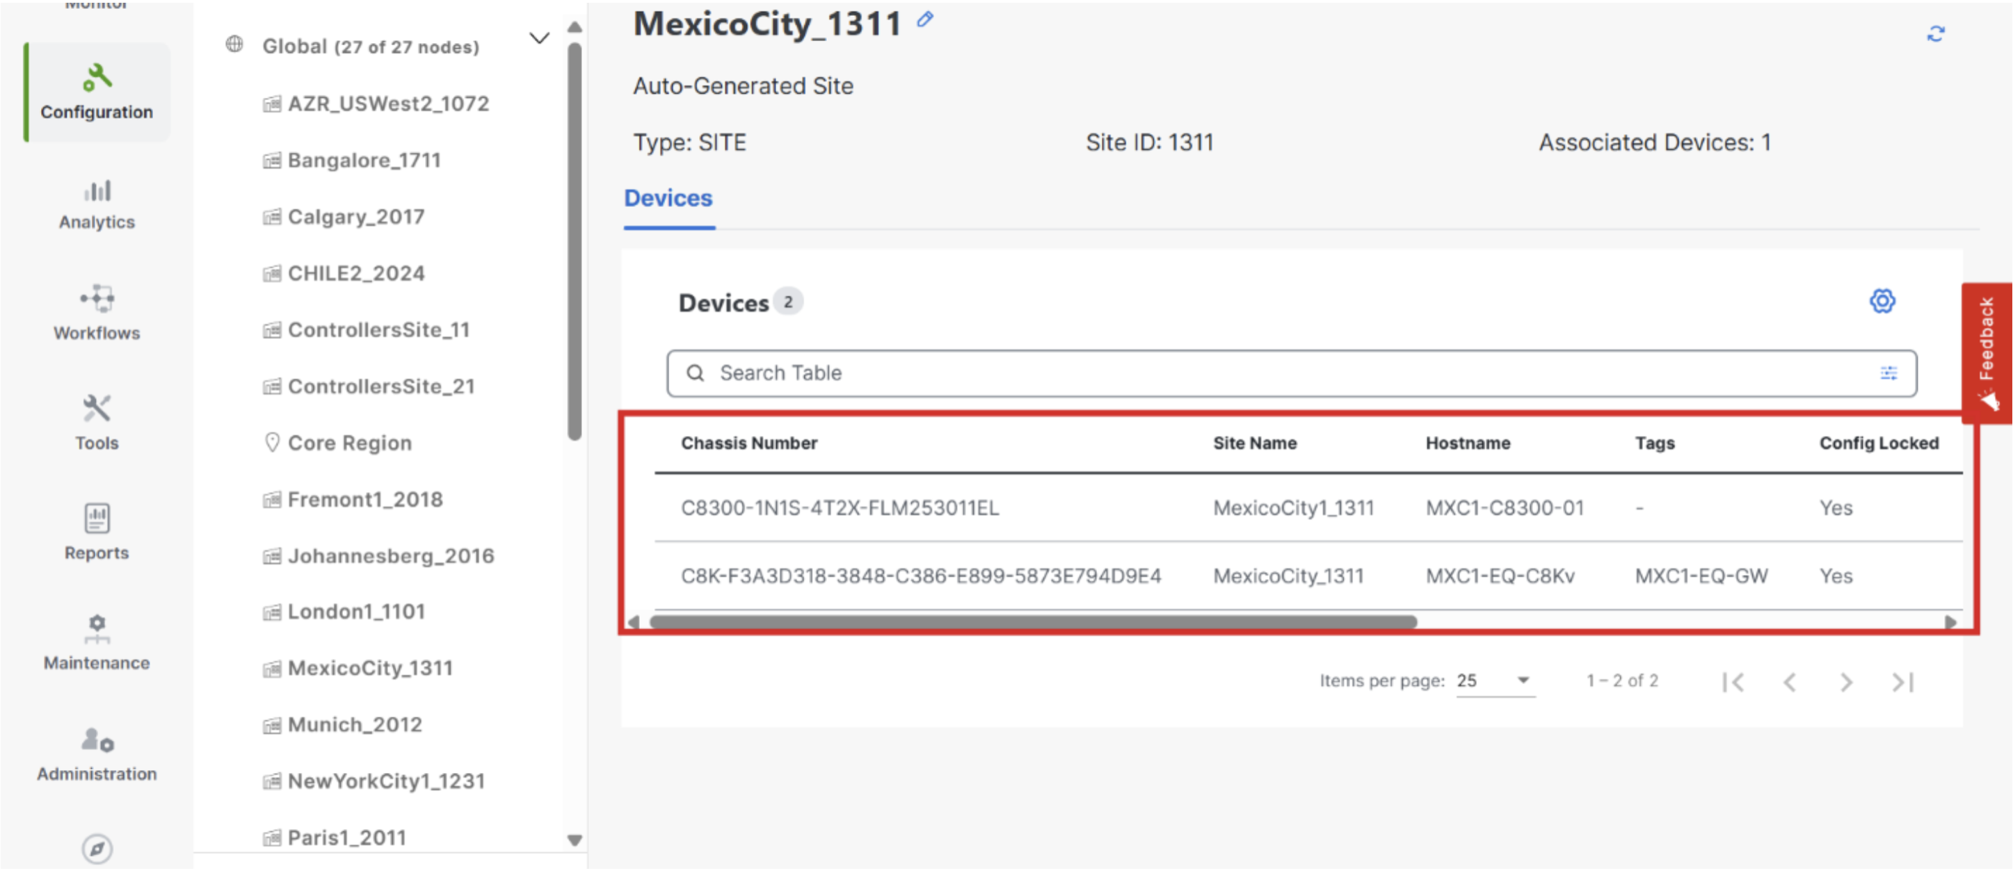Select the Johannesberg_2016 site

391,556
